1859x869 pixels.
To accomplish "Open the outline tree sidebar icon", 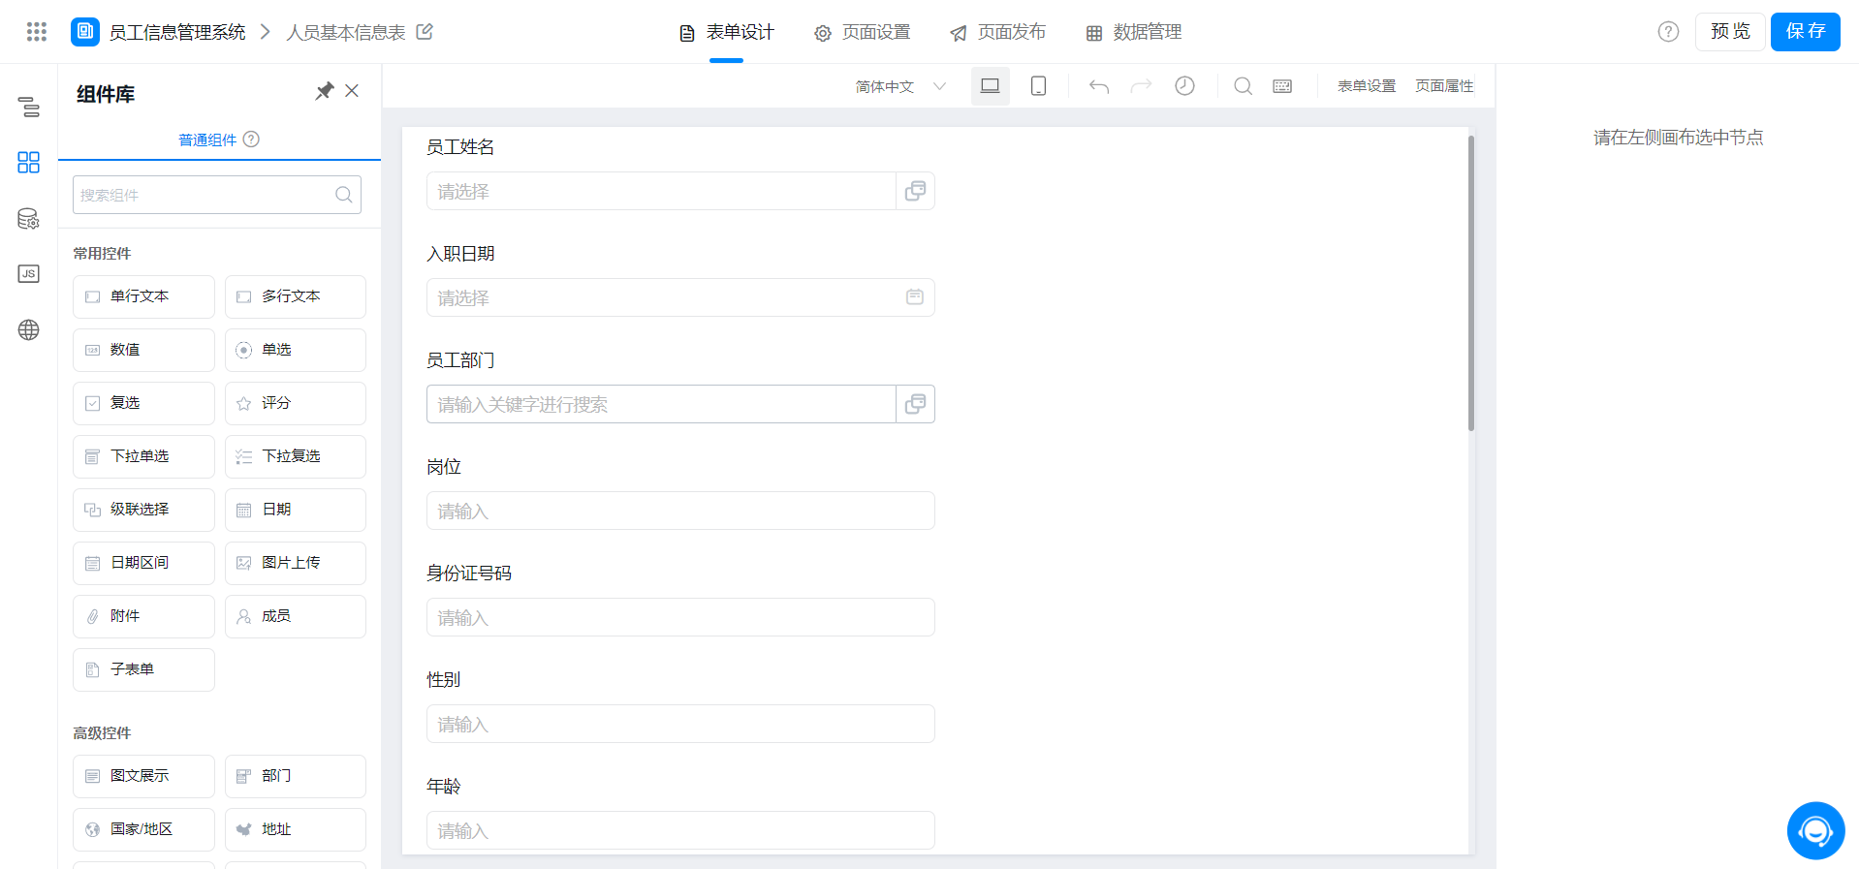I will [x=29, y=108].
